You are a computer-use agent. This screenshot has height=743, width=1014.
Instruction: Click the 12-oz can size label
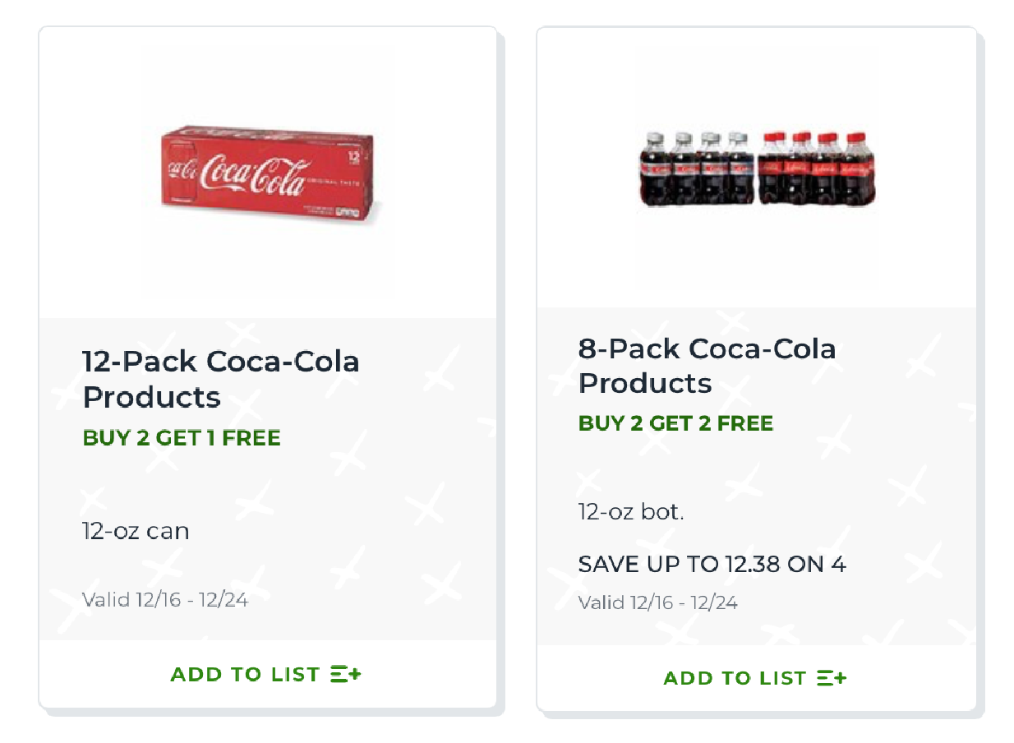pos(136,531)
